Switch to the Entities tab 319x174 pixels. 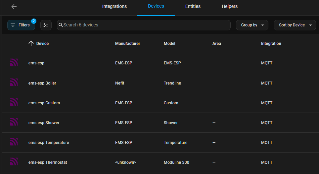click(x=193, y=7)
